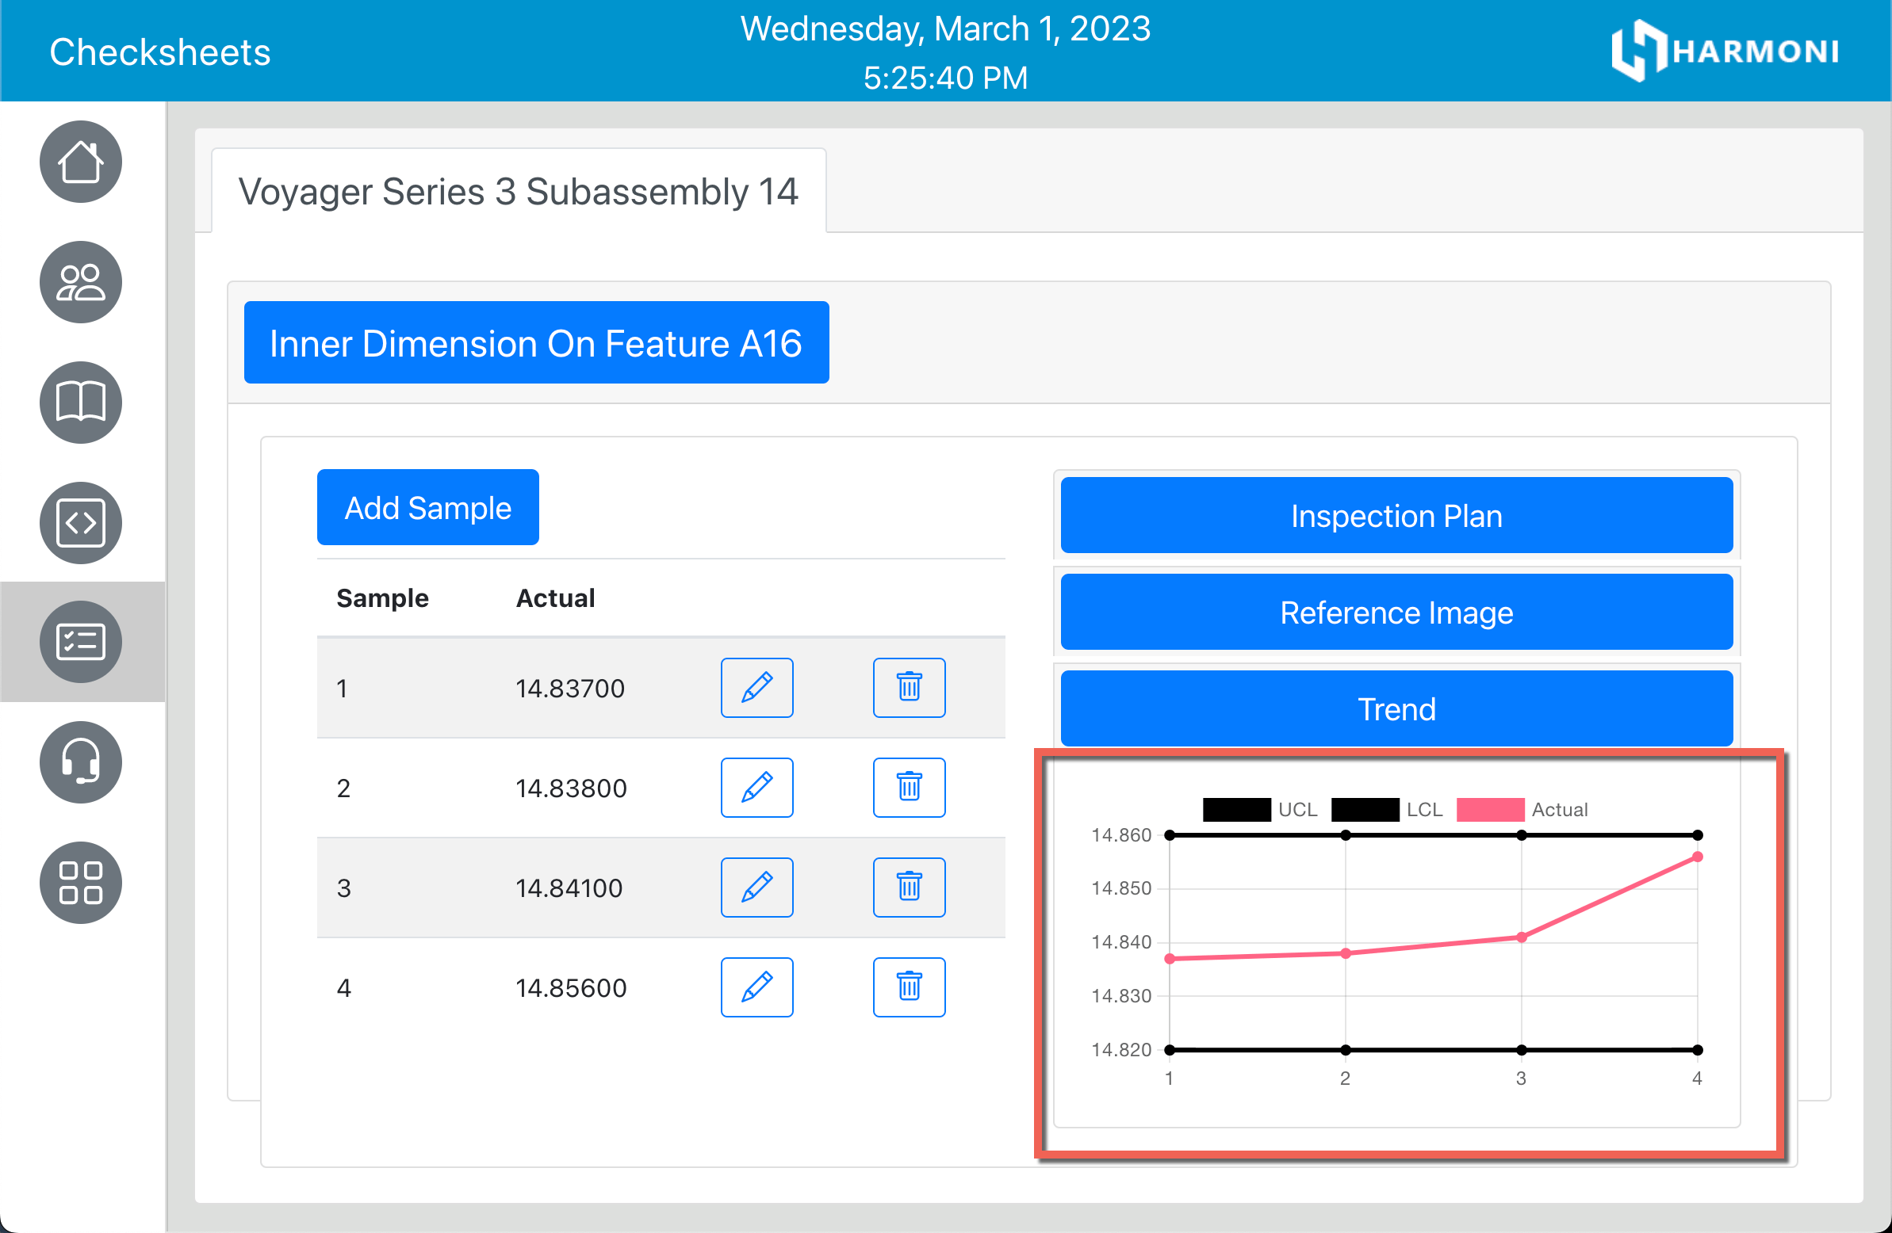Expand the Reference Image section
This screenshot has width=1892, height=1233.
coord(1396,613)
